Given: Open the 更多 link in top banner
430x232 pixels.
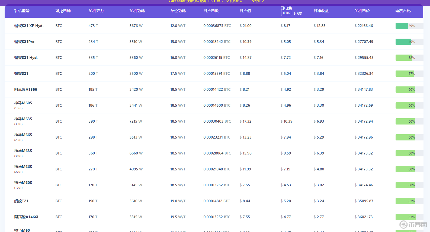Looking at the screenshot, I should tap(258, 1).
